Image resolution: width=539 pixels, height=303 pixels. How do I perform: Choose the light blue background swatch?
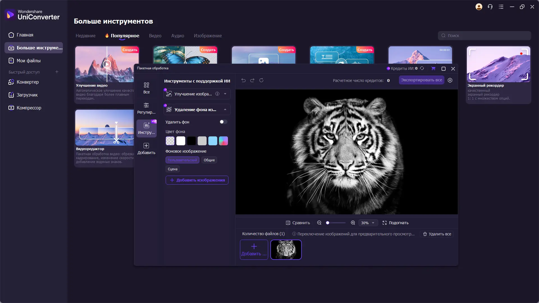tap(213, 141)
